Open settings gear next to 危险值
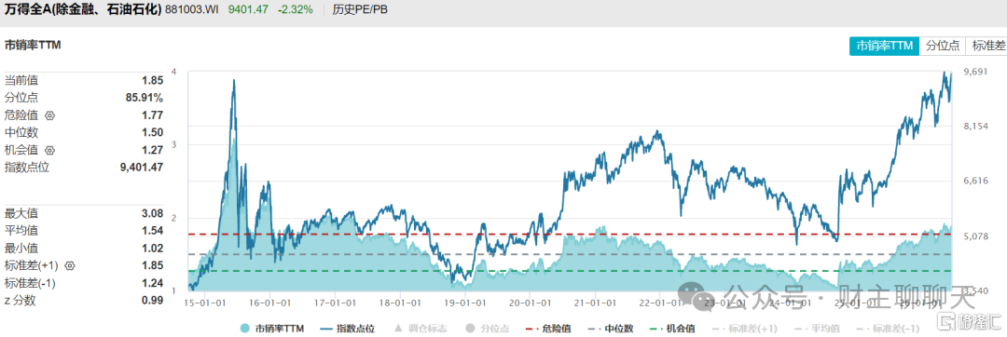The height and width of the screenshot is (337, 1007). tap(50, 115)
